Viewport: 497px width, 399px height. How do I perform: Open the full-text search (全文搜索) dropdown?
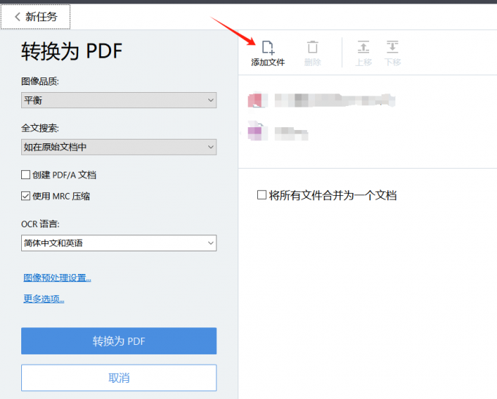(x=119, y=147)
